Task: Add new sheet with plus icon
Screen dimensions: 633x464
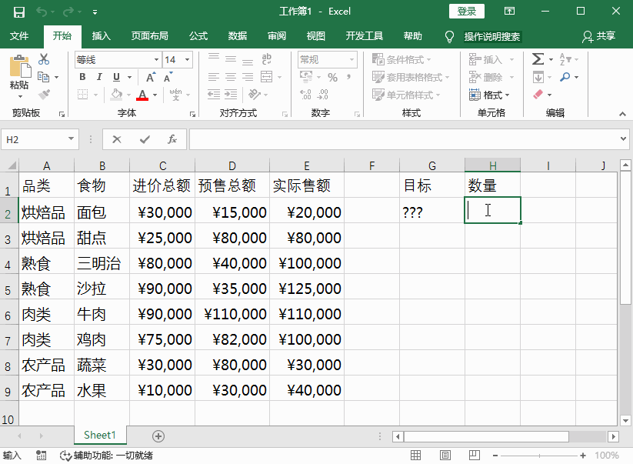Action: [158, 436]
